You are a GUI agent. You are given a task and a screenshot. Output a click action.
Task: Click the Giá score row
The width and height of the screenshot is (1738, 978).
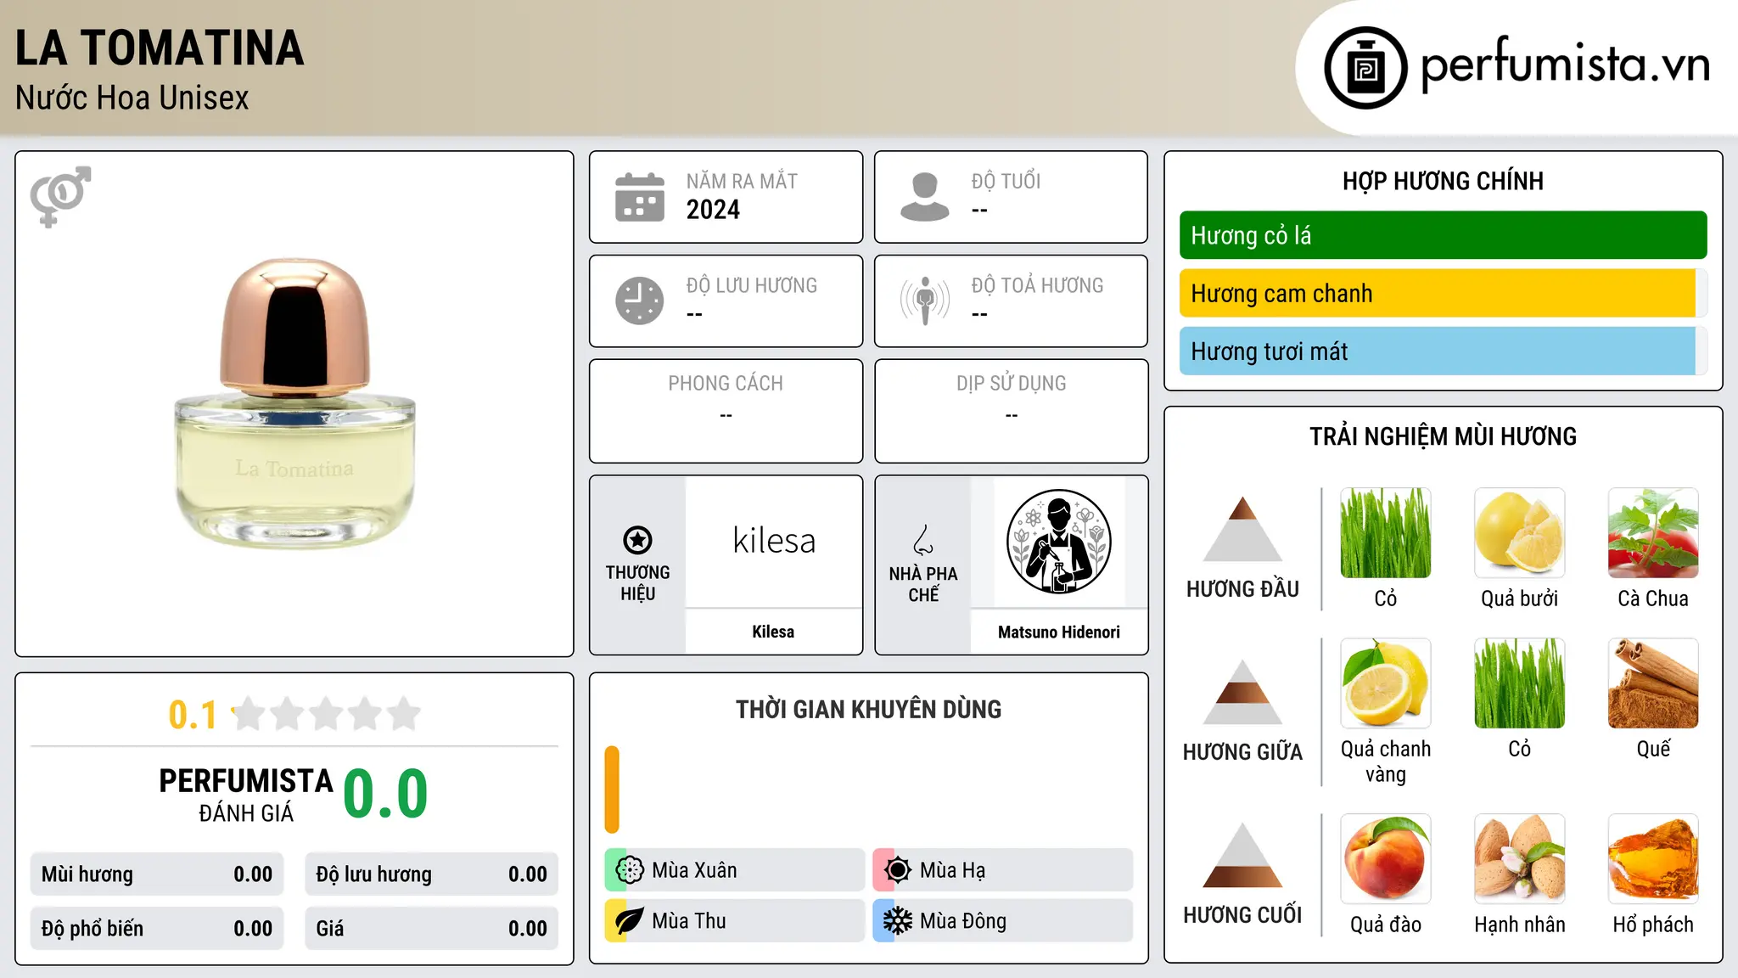432,929
